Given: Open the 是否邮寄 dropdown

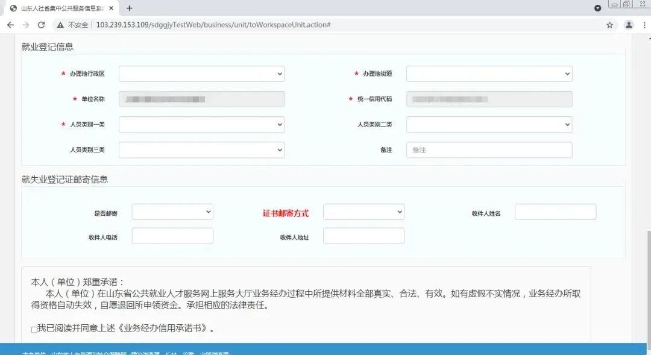Looking at the screenshot, I should click(172, 212).
